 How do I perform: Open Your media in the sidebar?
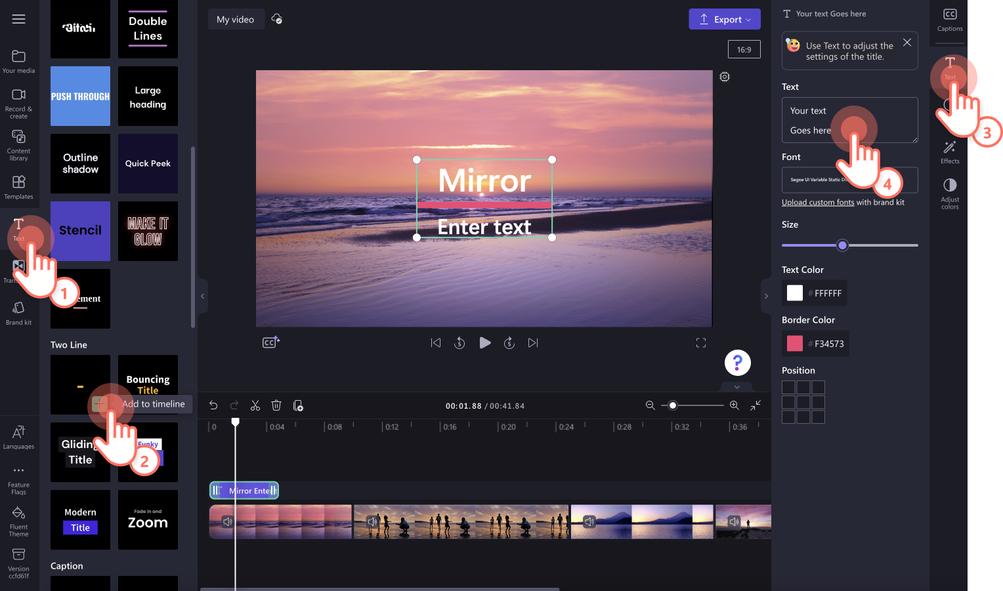(x=18, y=62)
